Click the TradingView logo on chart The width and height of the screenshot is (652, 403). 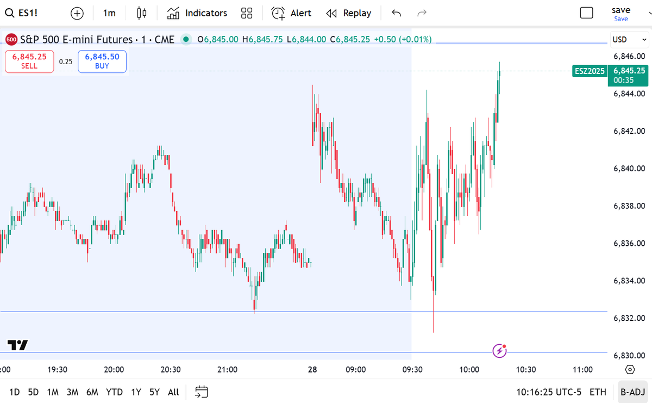17,345
